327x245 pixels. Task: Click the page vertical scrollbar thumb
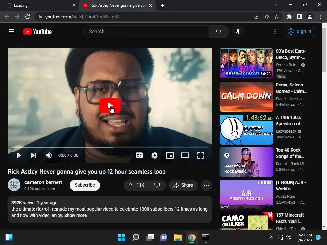324,50
